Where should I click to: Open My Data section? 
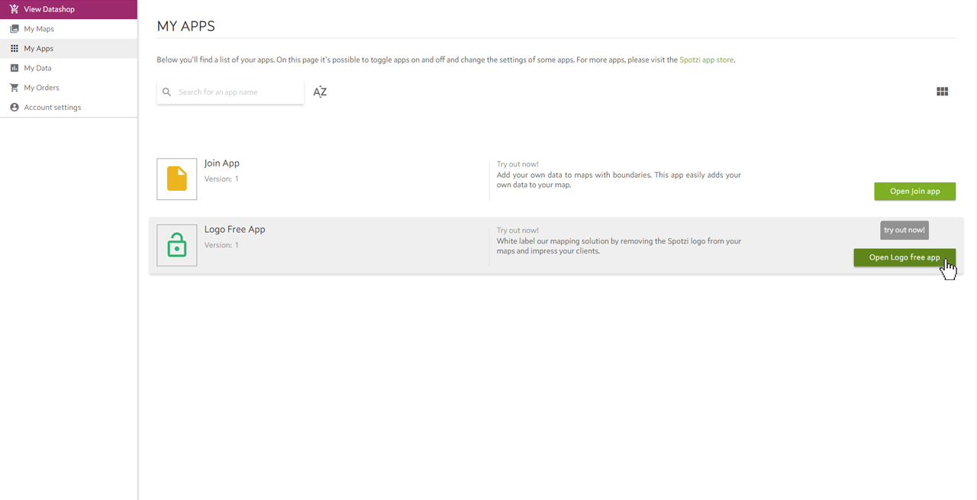pyautogui.click(x=69, y=68)
